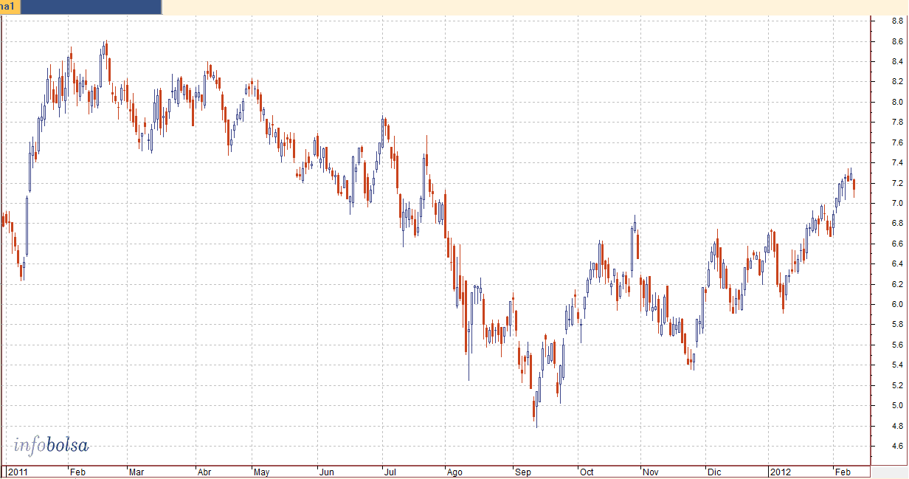Image resolution: width=909 pixels, height=479 pixels.
Task: Click the 'Jul' month label
Action: 390,471
